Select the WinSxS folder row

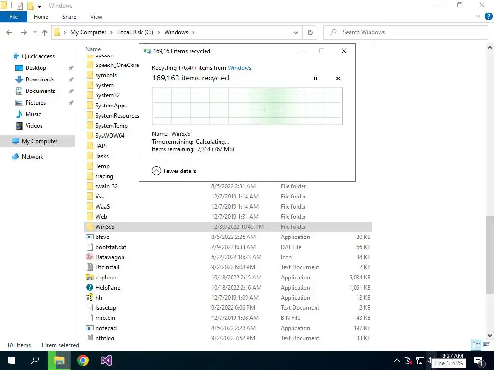tap(228, 226)
